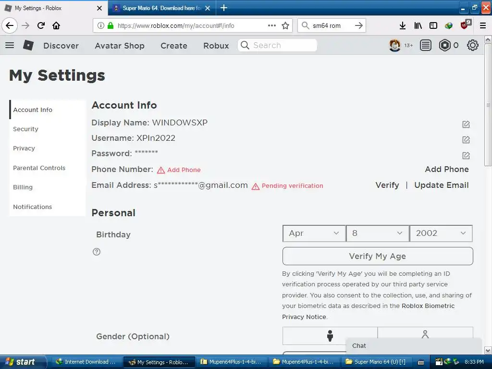Bookmark this page with the star icon
The width and height of the screenshot is (492, 369).
pyautogui.click(x=285, y=25)
